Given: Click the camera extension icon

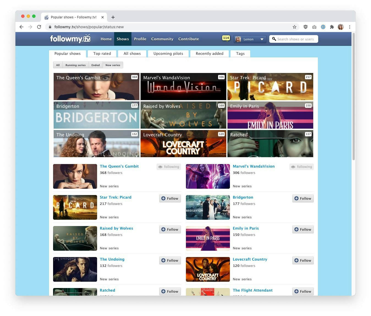Looking at the screenshot, I should 314,27.
